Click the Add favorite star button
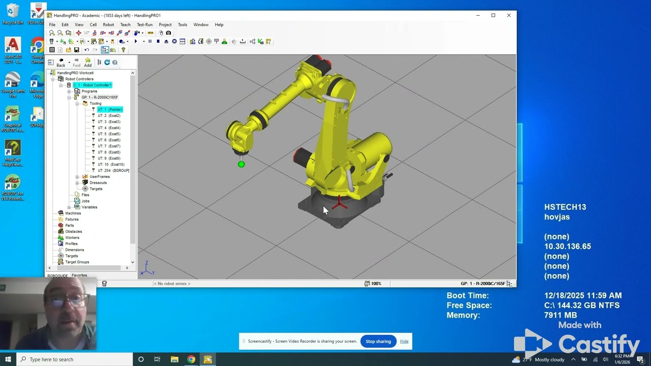The image size is (651, 366). [87, 63]
